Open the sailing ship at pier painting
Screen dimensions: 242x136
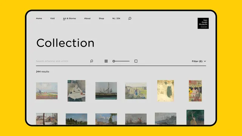(106, 91)
